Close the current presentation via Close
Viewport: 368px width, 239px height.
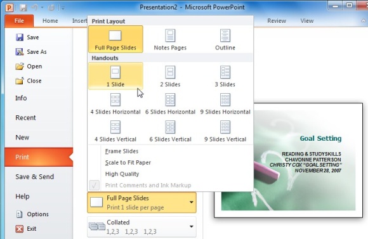(29, 81)
